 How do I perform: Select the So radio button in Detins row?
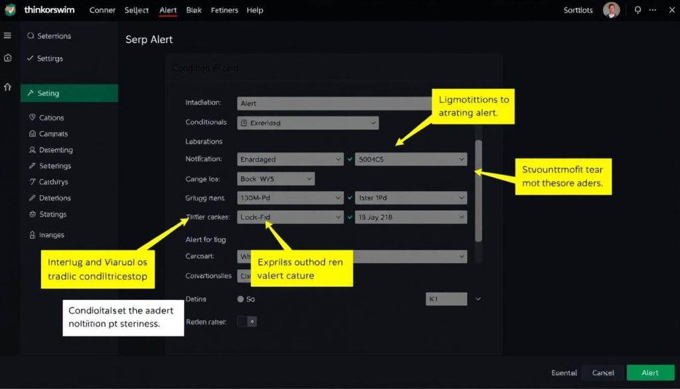[240, 299]
